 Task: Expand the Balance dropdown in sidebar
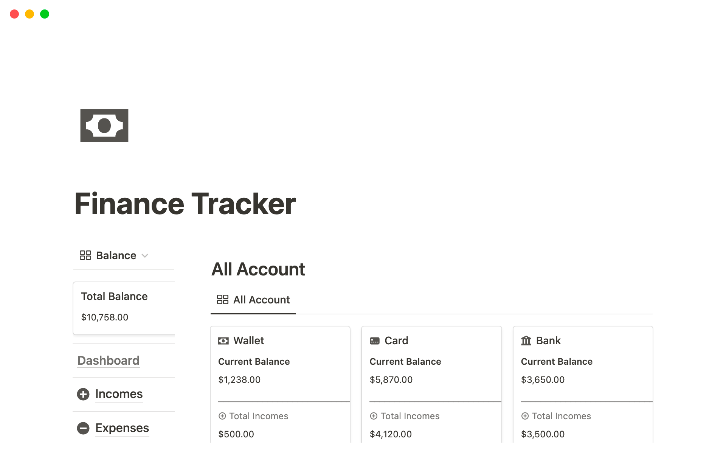point(145,255)
